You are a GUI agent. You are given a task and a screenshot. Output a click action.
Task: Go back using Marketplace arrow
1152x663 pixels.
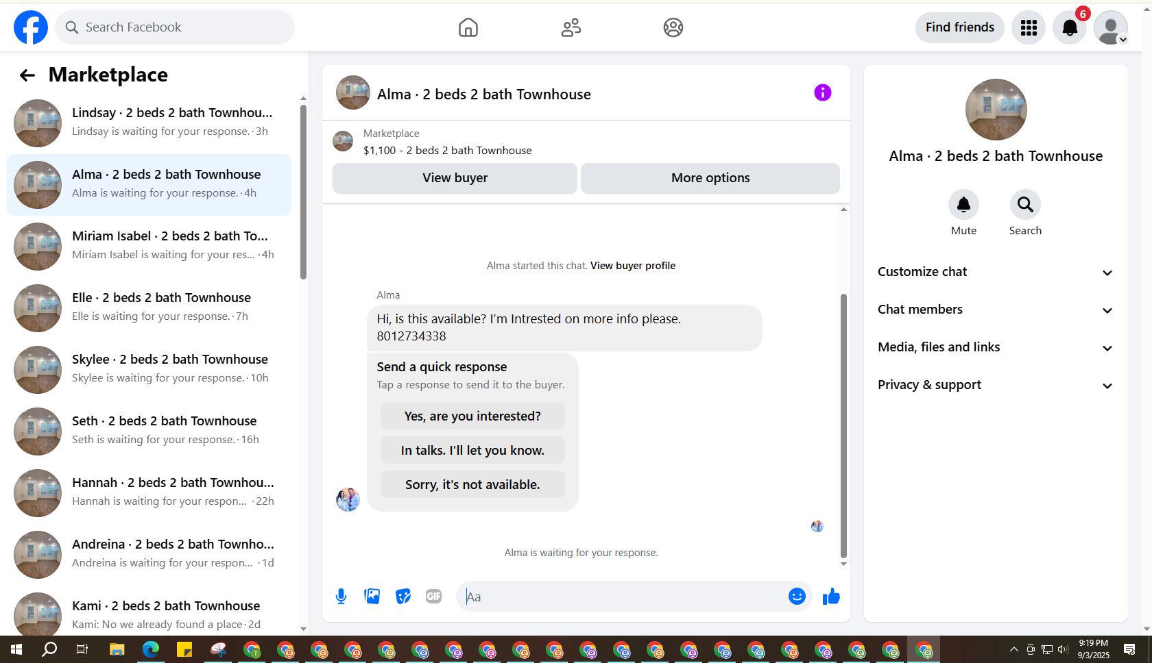click(27, 75)
